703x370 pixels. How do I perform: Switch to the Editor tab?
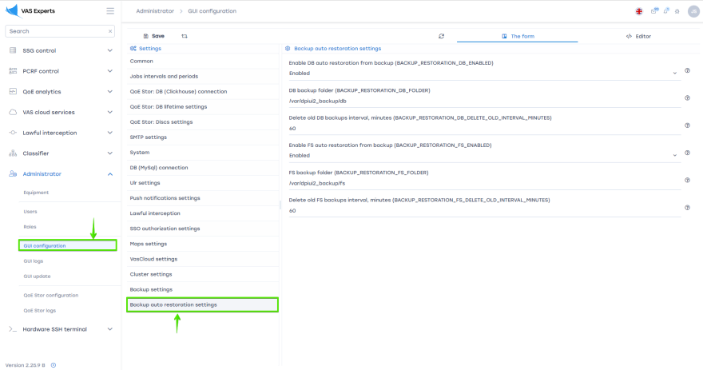point(638,36)
